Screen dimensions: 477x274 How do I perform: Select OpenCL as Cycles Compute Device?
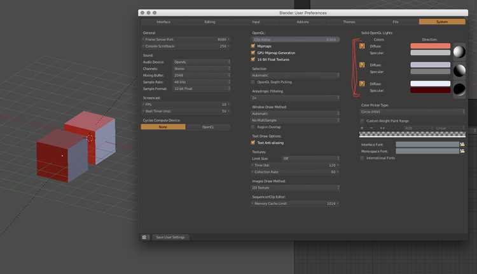click(208, 127)
